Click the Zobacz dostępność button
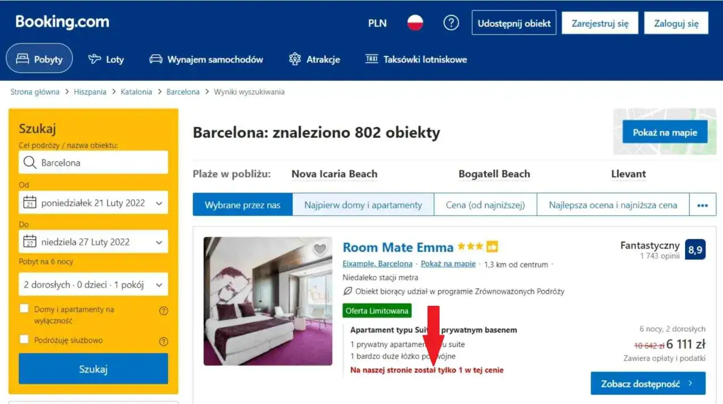723x404 pixels. point(648,383)
